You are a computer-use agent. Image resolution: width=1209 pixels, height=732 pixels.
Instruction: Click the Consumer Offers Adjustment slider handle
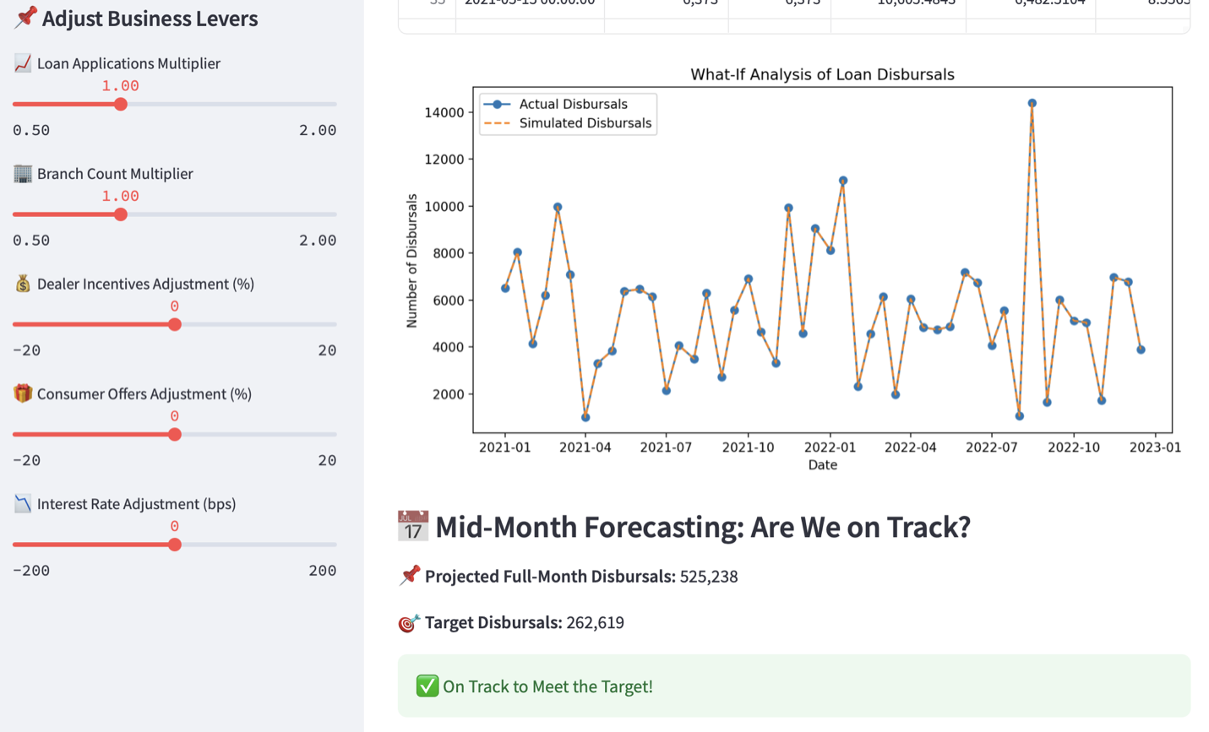point(175,435)
